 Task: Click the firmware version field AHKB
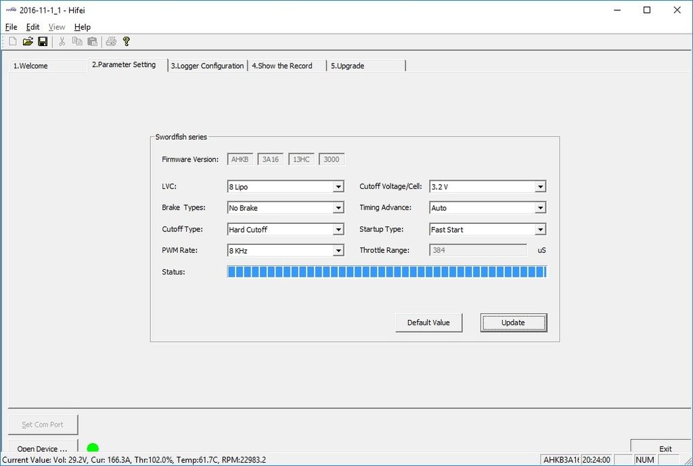click(240, 160)
